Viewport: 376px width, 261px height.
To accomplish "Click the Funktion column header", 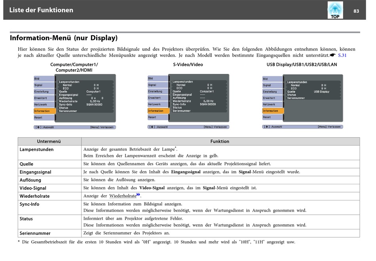I will point(220,142).
